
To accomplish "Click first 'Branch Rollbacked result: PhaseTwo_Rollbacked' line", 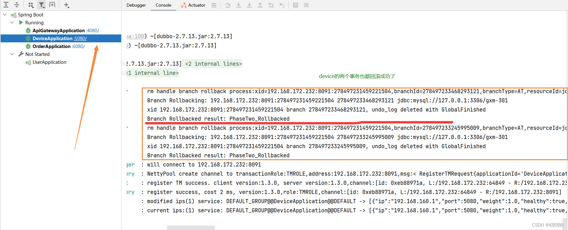I will 218,119.
